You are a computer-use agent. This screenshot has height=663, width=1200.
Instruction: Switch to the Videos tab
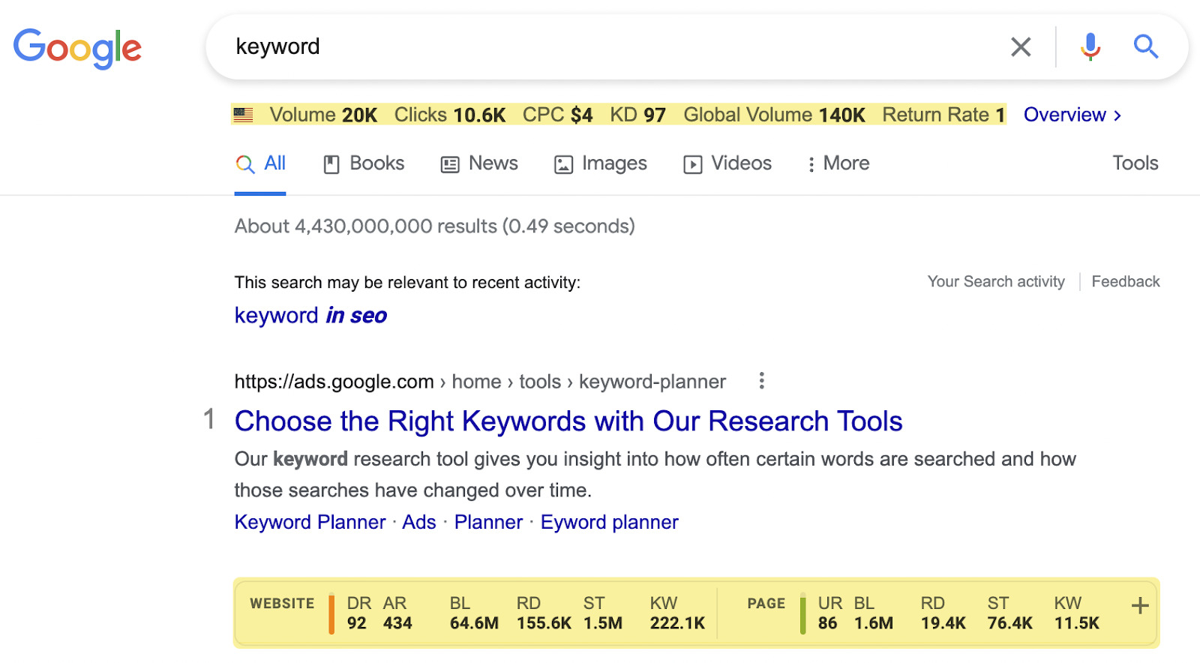click(727, 163)
